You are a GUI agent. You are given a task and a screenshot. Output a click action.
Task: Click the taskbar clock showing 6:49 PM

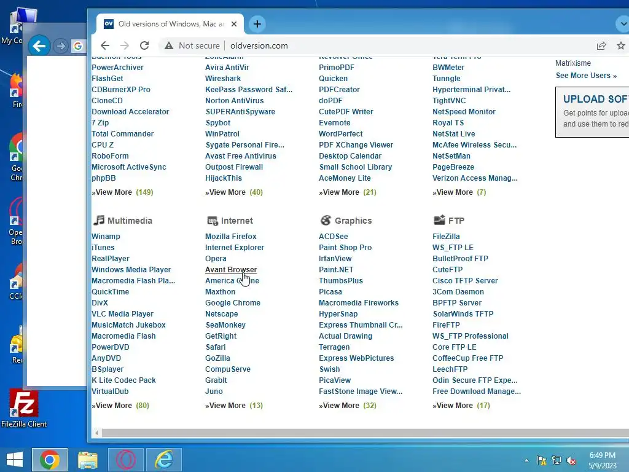click(602, 460)
